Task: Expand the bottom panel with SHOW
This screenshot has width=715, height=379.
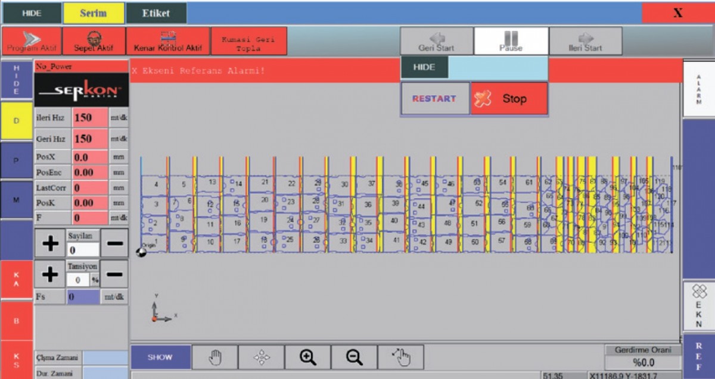Action: [x=160, y=357]
